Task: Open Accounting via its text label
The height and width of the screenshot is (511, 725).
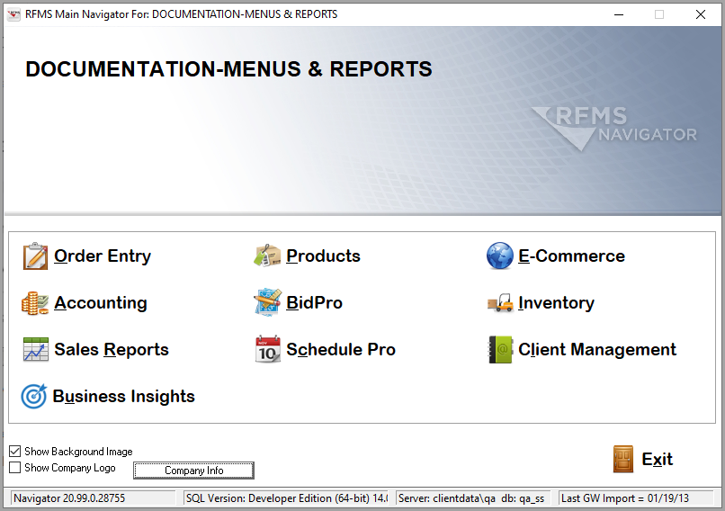Action: (x=101, y=303)
